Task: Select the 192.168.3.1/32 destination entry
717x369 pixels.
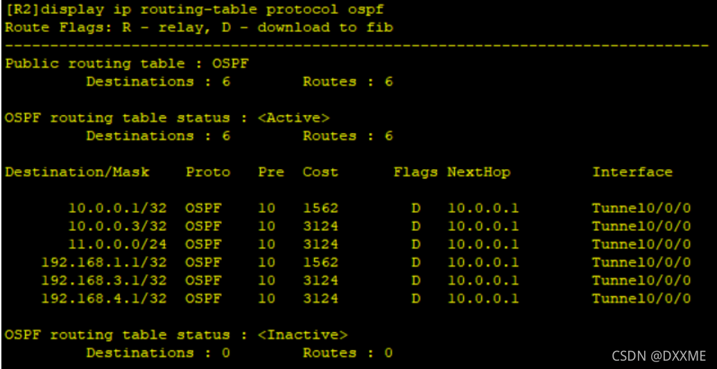Action: point(104,281)
